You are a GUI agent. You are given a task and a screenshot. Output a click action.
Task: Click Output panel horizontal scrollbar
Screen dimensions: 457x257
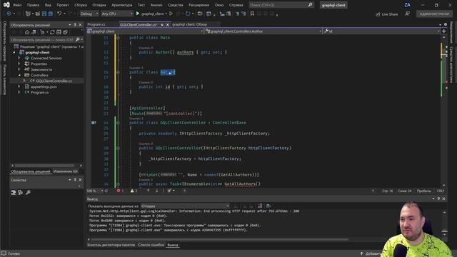pos(220,240)
